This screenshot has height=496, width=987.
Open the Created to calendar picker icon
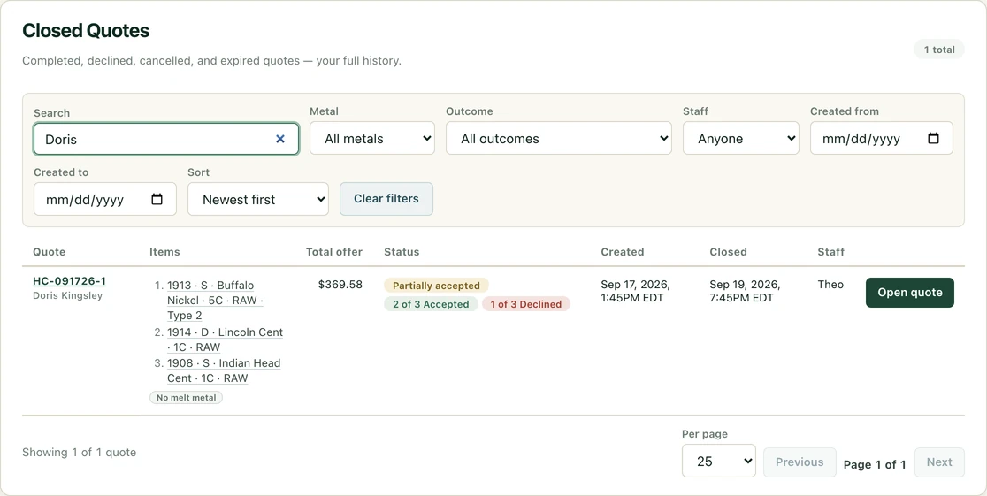pos(157,199)
